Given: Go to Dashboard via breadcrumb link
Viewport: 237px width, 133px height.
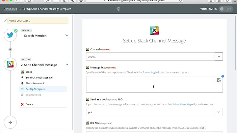Looking at the screenshot, I should point(10,9).
